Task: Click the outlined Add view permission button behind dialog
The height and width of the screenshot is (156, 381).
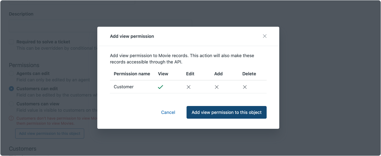Action: tap(50, 134)
